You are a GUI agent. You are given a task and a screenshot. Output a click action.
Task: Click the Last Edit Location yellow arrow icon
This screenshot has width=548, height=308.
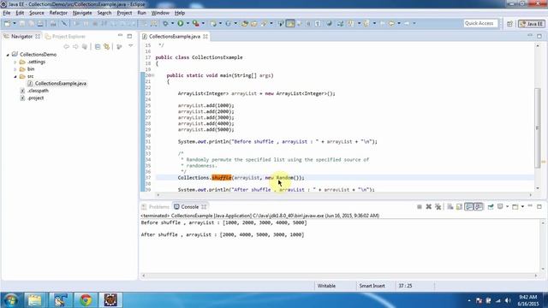tap(391, 23)
